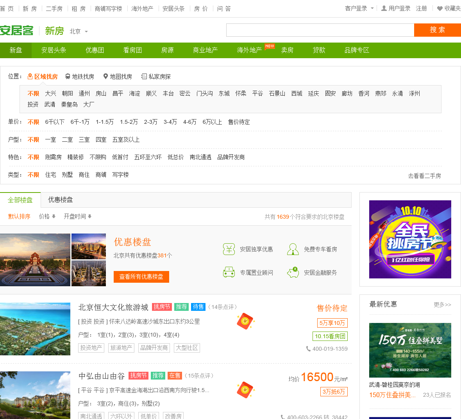The width and height of the screenshot is (461, 419).
Task: Click the 区域找房 location pin icon
Action: 30,77
